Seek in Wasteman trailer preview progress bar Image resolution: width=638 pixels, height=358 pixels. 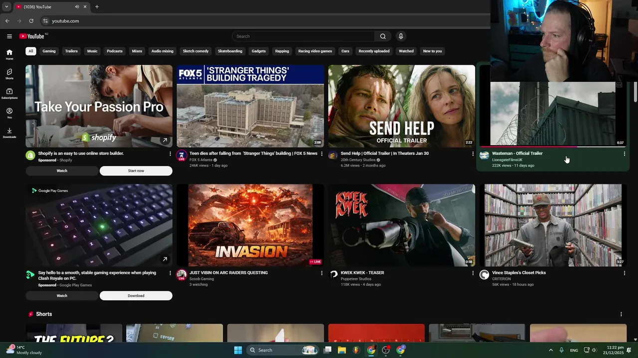coord(553,147)
